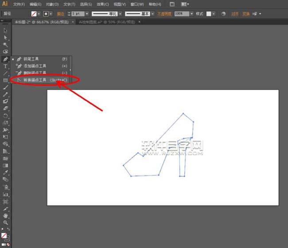Screen dimensions: 288x248
Task: Select the Gradient tool
Action: tap(5, 165)
